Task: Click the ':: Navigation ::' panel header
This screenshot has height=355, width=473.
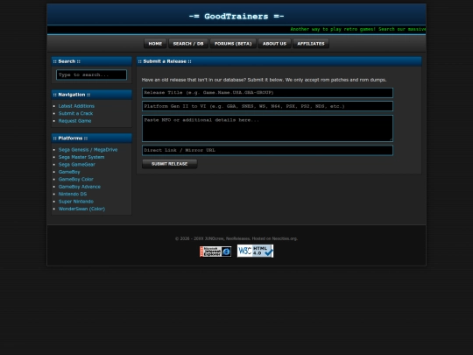Action: point(92,95)
